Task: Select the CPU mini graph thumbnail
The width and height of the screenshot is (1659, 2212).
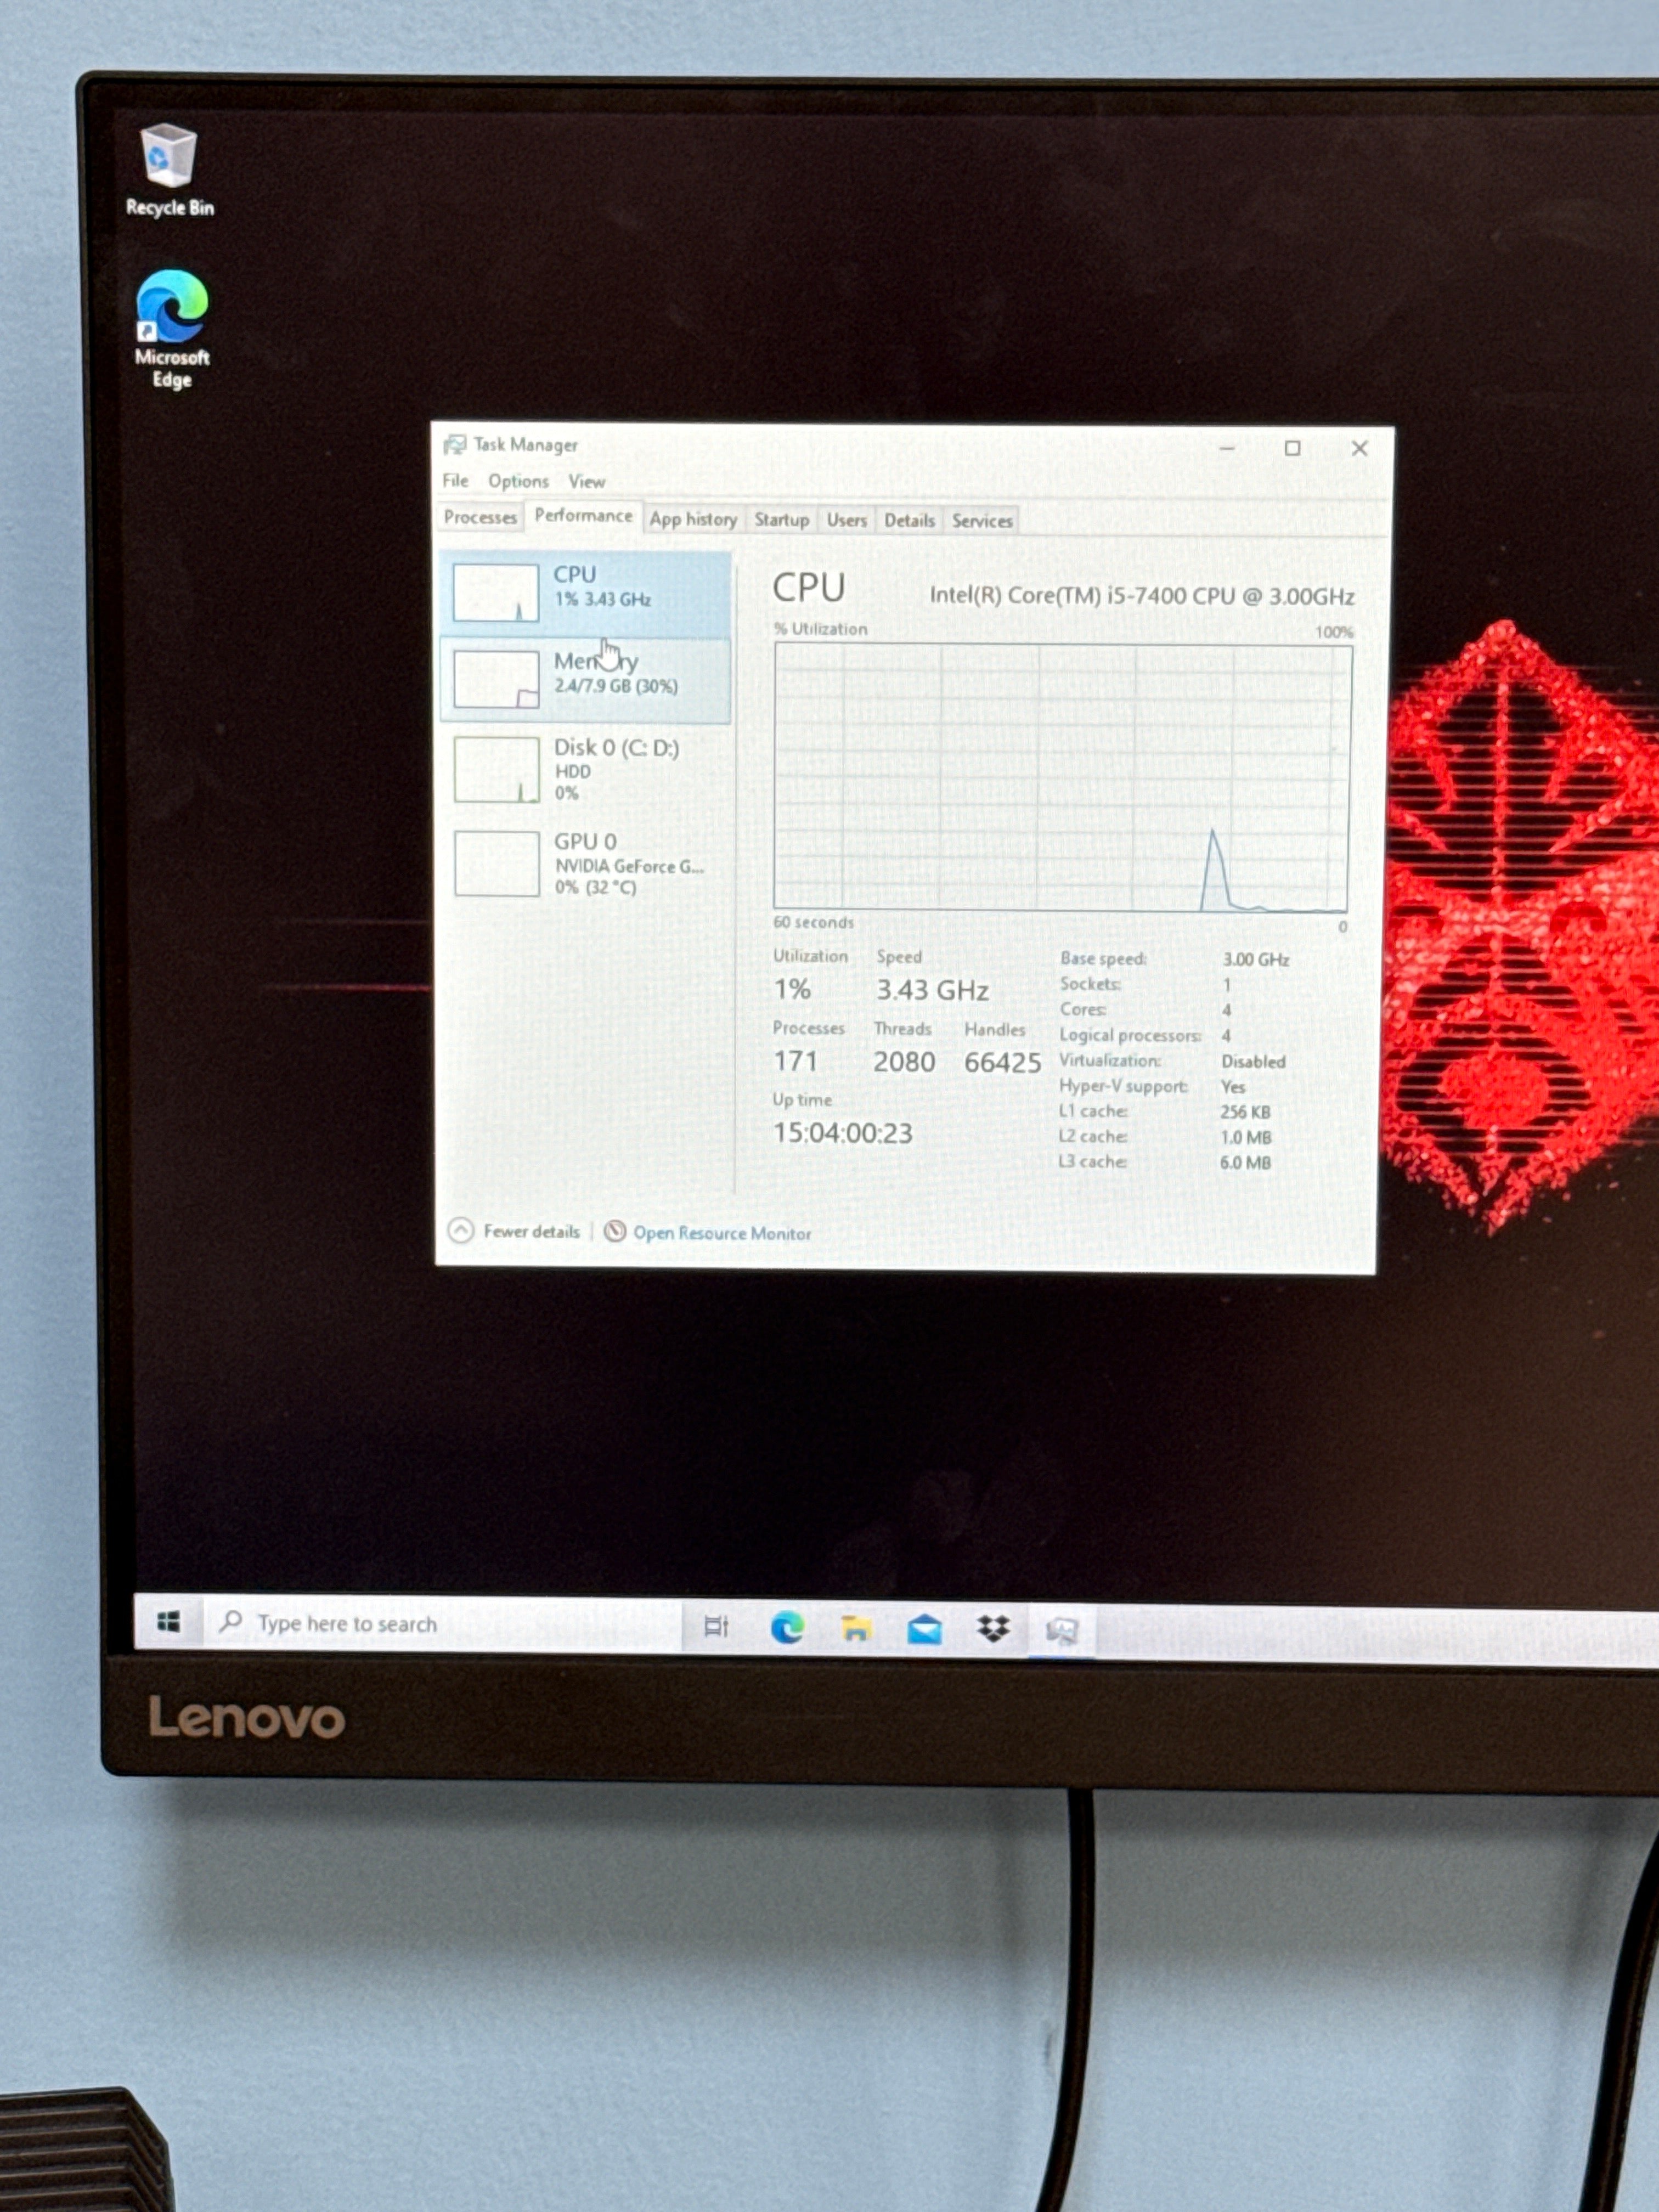Action: 495,592
